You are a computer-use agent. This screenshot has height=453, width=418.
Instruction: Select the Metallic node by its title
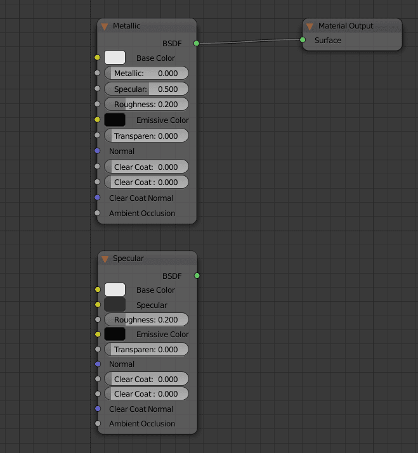click(x=126, y=26)
